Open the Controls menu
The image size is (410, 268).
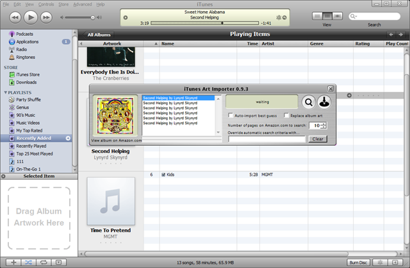46,4
